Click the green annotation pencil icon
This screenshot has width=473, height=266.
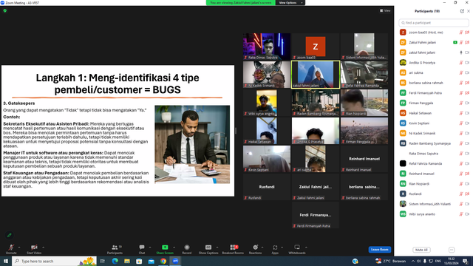(x=10, y=235)
